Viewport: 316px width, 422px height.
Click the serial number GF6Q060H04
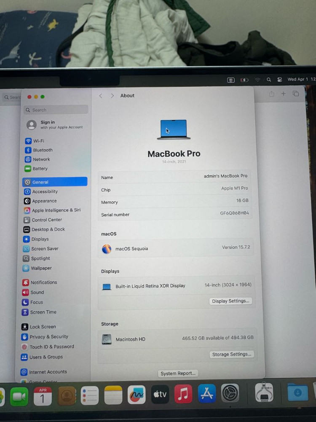coord(235,213)
